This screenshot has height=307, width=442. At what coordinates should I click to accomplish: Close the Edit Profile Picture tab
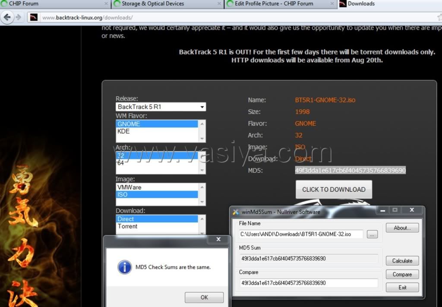click(332, 3)
